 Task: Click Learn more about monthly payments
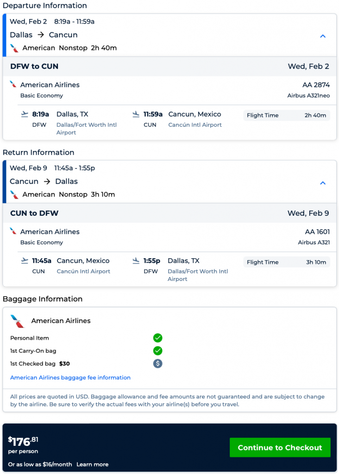click(93, 464)
